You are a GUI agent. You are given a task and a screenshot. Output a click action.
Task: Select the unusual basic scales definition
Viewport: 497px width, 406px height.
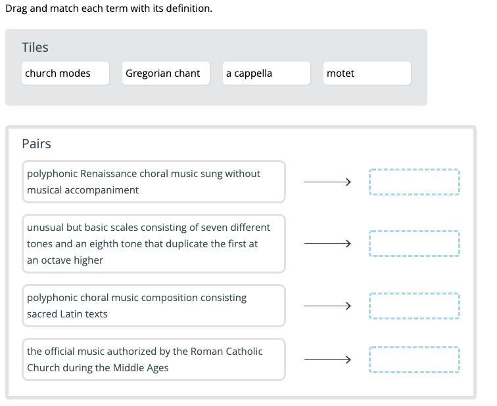click(153, 243)
